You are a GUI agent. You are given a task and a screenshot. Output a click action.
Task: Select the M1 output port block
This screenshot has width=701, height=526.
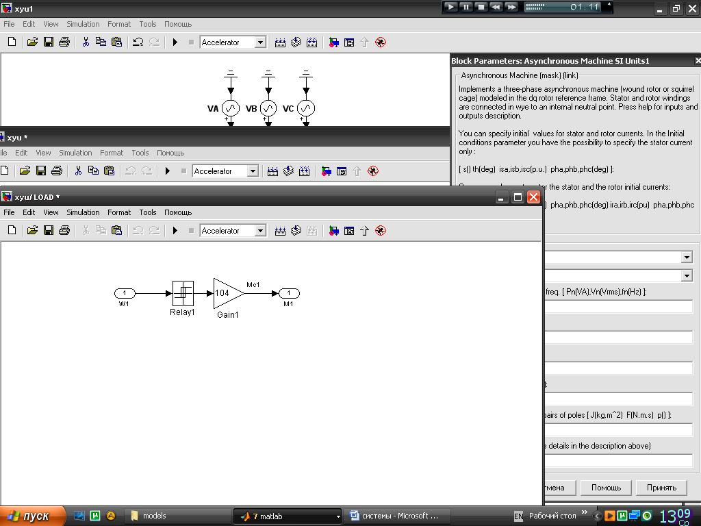[289, 293]
